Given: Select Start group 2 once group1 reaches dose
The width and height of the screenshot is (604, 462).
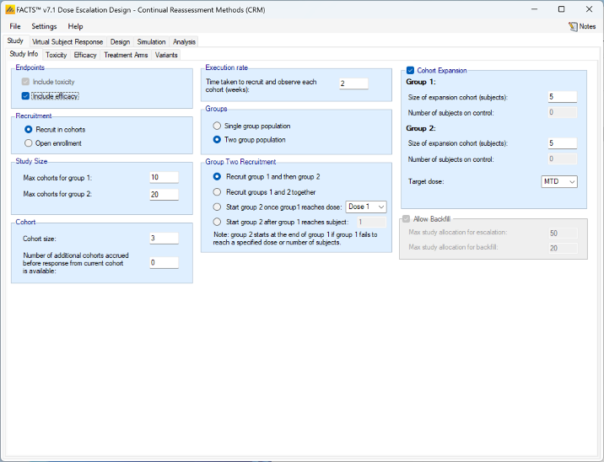Looking at the screenshot, I should point(218,207).
